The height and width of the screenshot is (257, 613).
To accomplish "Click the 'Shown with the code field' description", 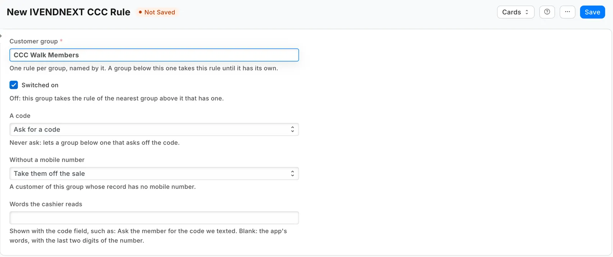I will [148, 236].
